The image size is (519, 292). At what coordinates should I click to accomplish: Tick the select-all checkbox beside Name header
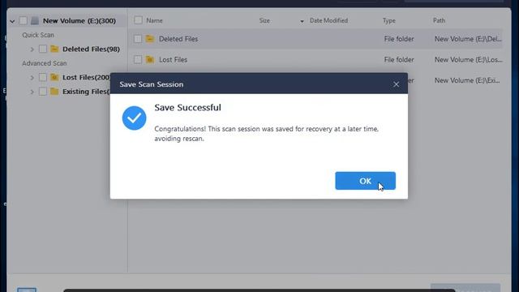(x=139, y=20)
